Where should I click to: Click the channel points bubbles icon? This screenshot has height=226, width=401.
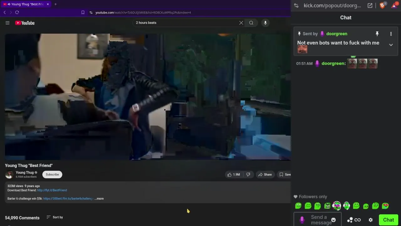click(350, 220)
